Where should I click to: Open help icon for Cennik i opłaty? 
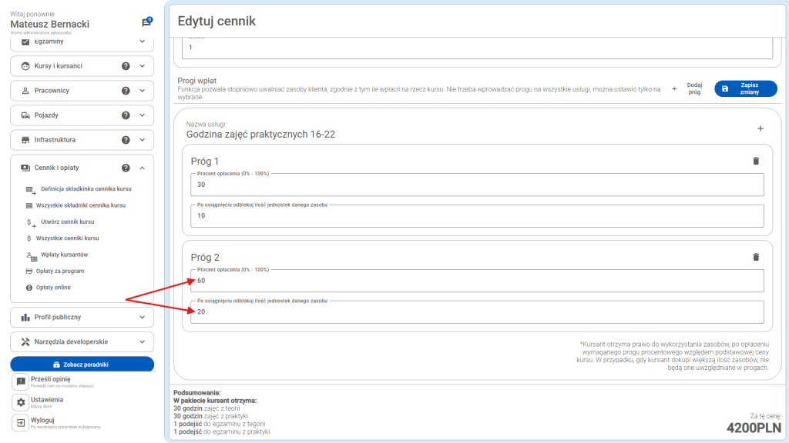(126, 168)
